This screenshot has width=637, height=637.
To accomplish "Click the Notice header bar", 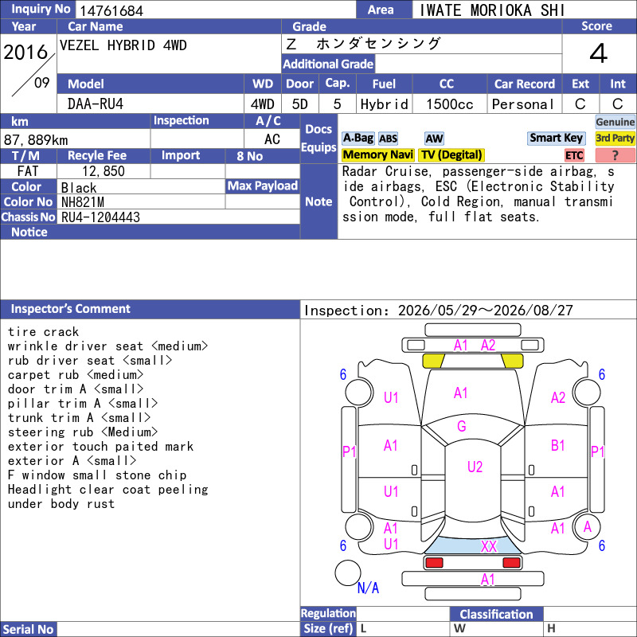I will point(150,232).
